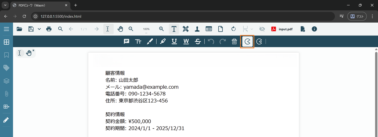This screenshot has width=378, height=137.
Task: Apply the strikethrough annotation tool
Action: tap(198, 42)
